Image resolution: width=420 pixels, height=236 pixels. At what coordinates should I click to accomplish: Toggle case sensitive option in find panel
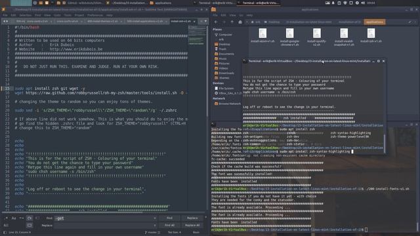point(14,218)
